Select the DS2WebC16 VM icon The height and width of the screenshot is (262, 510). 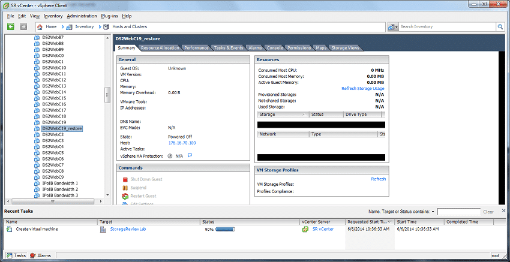click(37, 104)
